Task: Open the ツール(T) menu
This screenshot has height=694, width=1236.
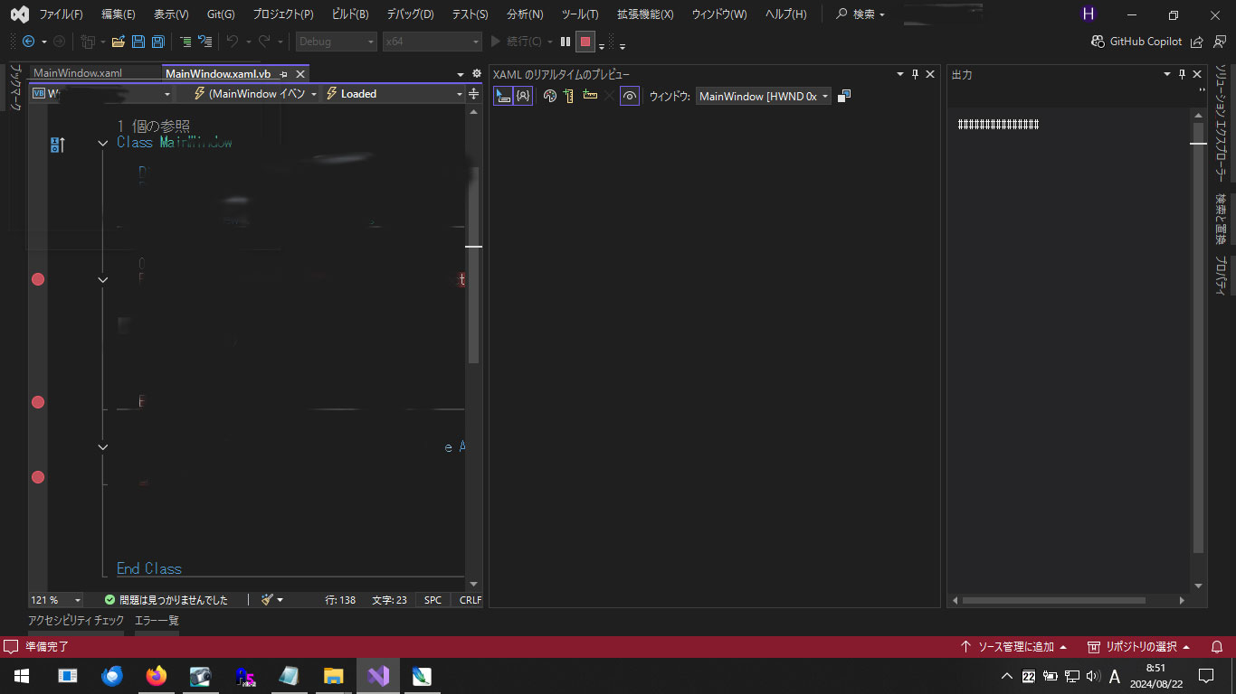Action: tap(580, 14)
